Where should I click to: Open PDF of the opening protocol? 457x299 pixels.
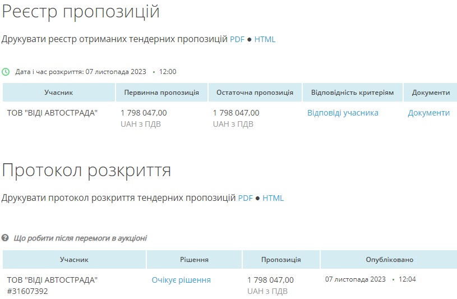(246, 198)
